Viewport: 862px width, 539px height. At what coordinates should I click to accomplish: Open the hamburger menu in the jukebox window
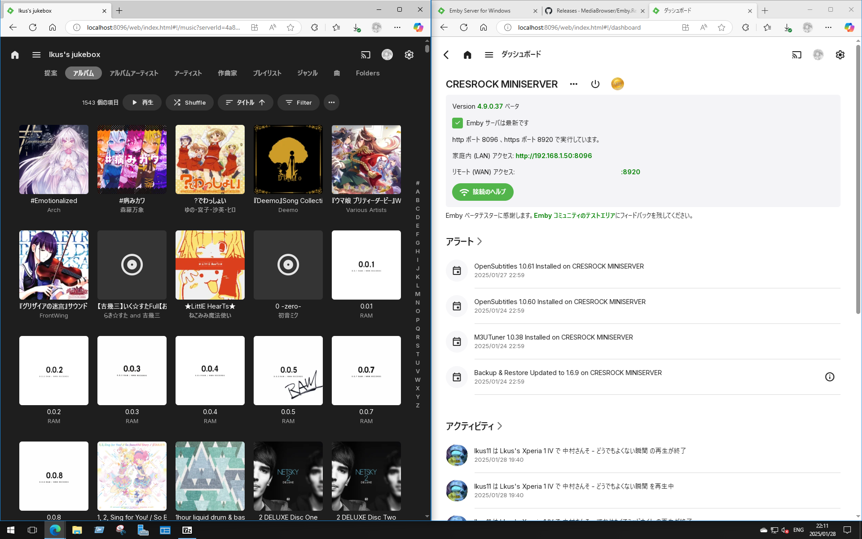coord(36,55)
